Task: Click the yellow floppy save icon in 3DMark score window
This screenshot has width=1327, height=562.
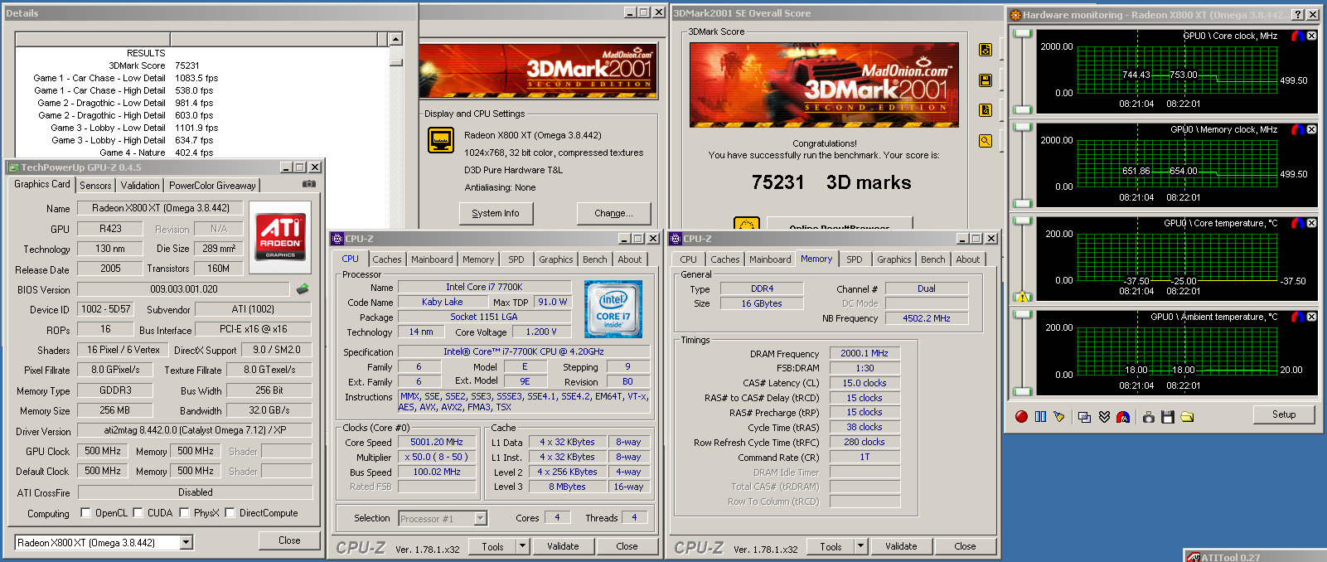Action: tap(986, 80)
